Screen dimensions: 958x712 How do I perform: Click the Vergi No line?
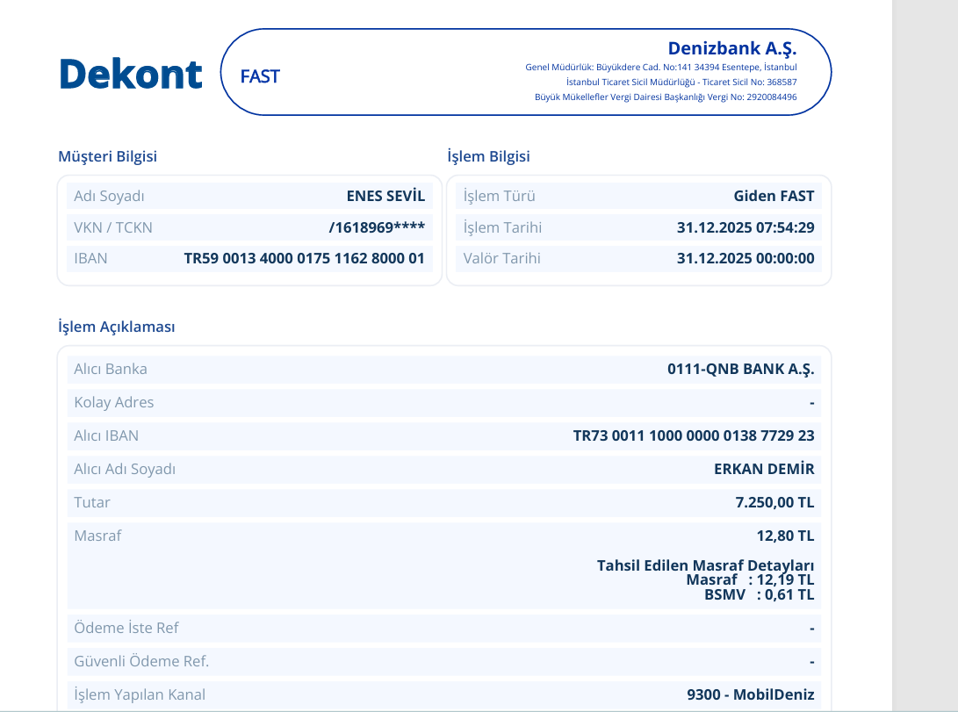coord(666,97)
